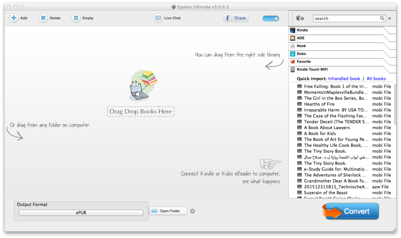Image resolution: width=401 pixels, height=238 pixels.
Task: Click the Kobo 'k' icon
Action: click(292, 54)
